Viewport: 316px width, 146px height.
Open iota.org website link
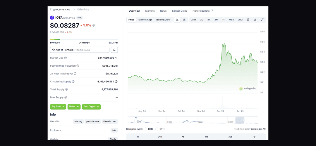click(x=78, y=121)
